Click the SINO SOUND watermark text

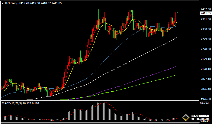[x=200, y=116]
